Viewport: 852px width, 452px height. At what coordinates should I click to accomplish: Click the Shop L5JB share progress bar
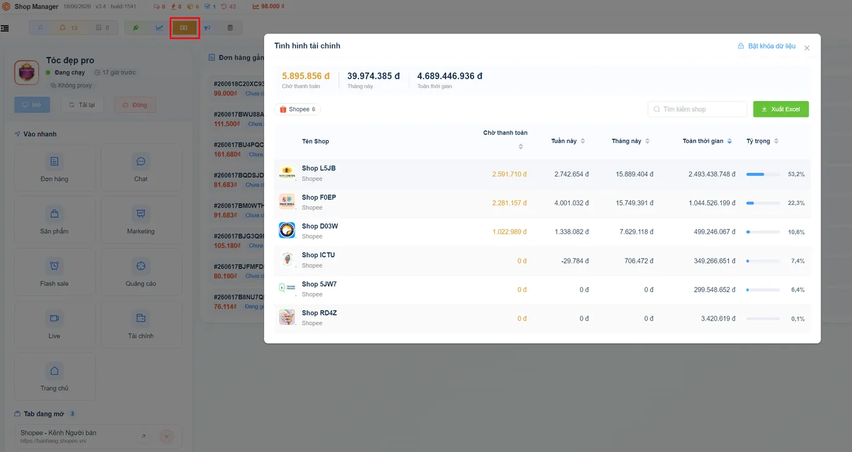coord(763,174)
